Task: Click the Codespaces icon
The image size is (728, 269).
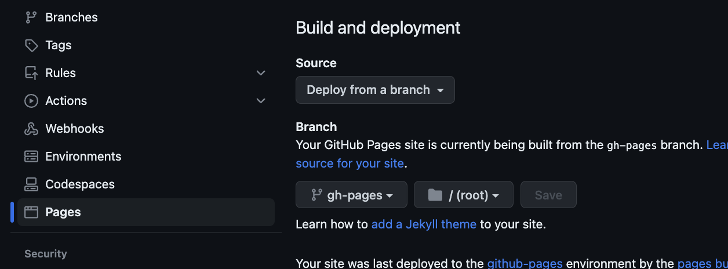Action: pos(31,184)
